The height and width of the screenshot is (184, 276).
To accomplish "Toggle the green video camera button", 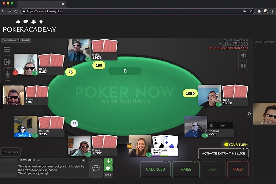I will (x=108, y=168).
